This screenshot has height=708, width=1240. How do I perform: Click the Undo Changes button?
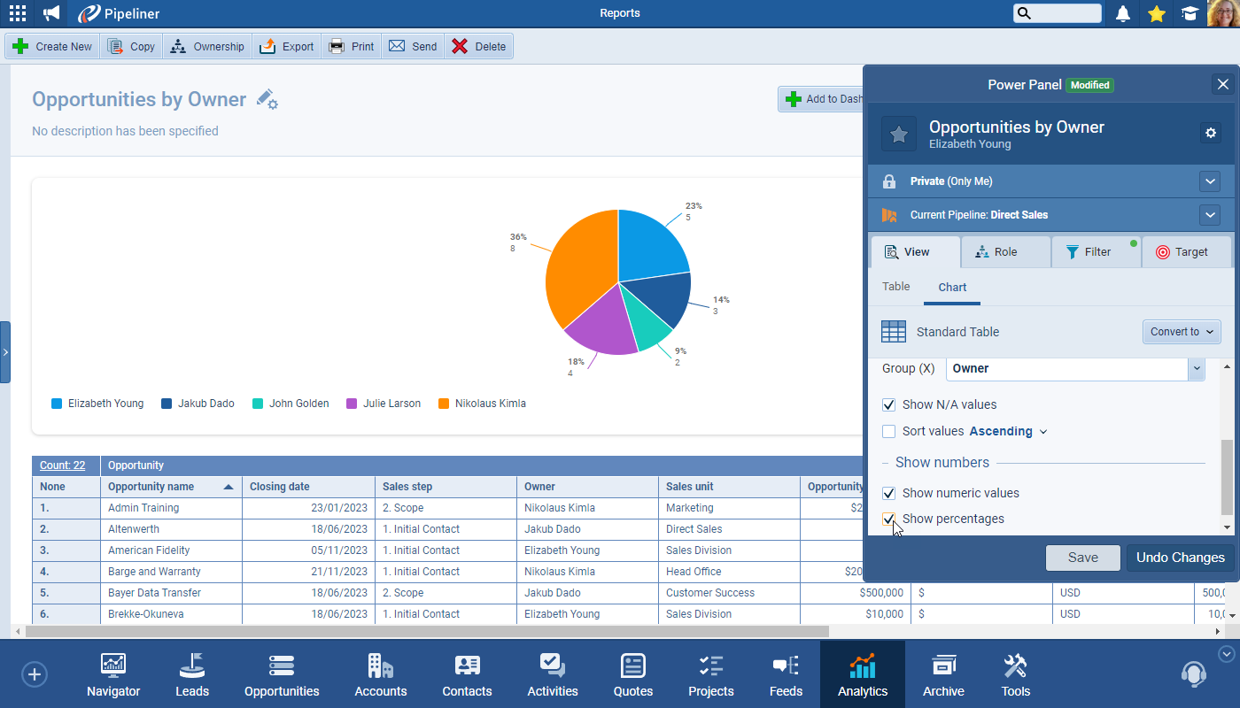pyautogui.click(x=1180, y=558)
